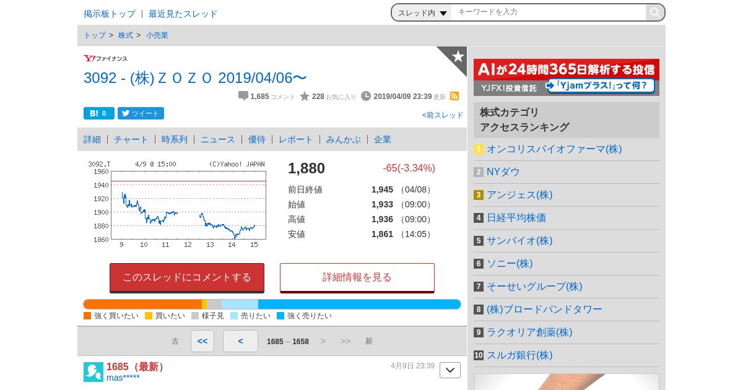
Task: Open 掲示板トップ link
Action: [110, 14]
